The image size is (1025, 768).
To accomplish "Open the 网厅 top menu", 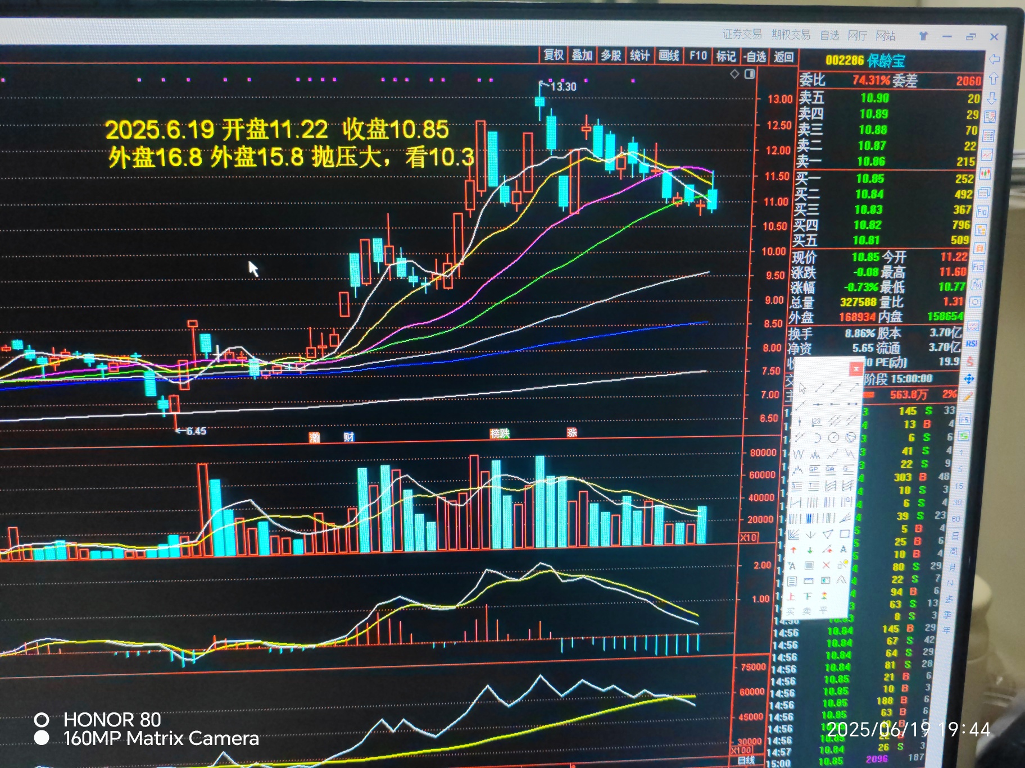I will click(x=857, y=35).
